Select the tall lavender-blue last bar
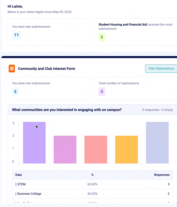Image resolution: width=177 pixels, height=207 pixels. coord(157,143)
